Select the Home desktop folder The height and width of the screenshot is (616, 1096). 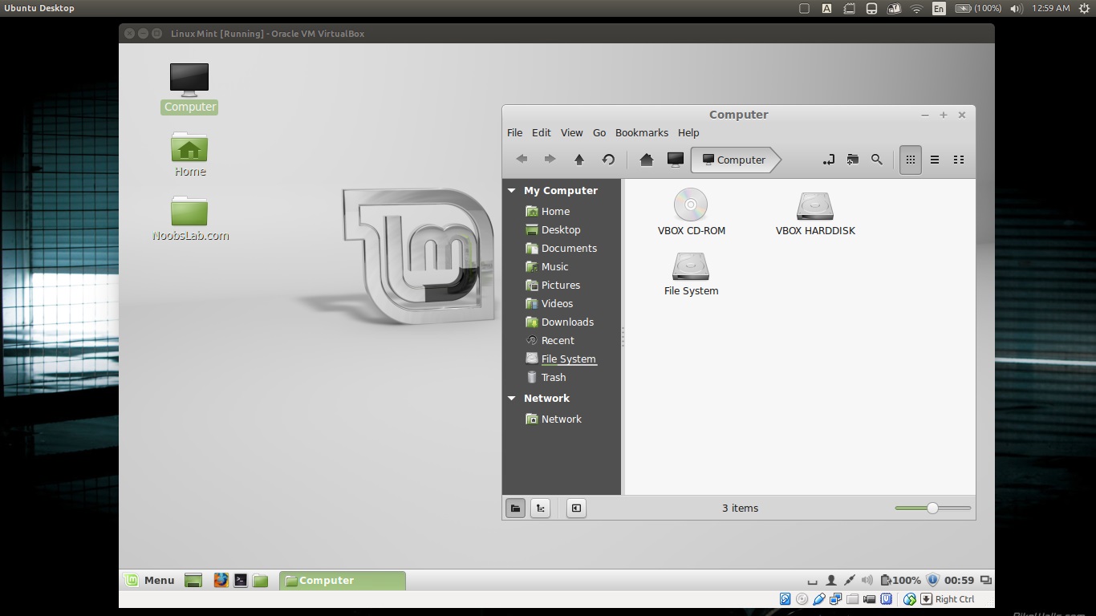pos(189,155)
